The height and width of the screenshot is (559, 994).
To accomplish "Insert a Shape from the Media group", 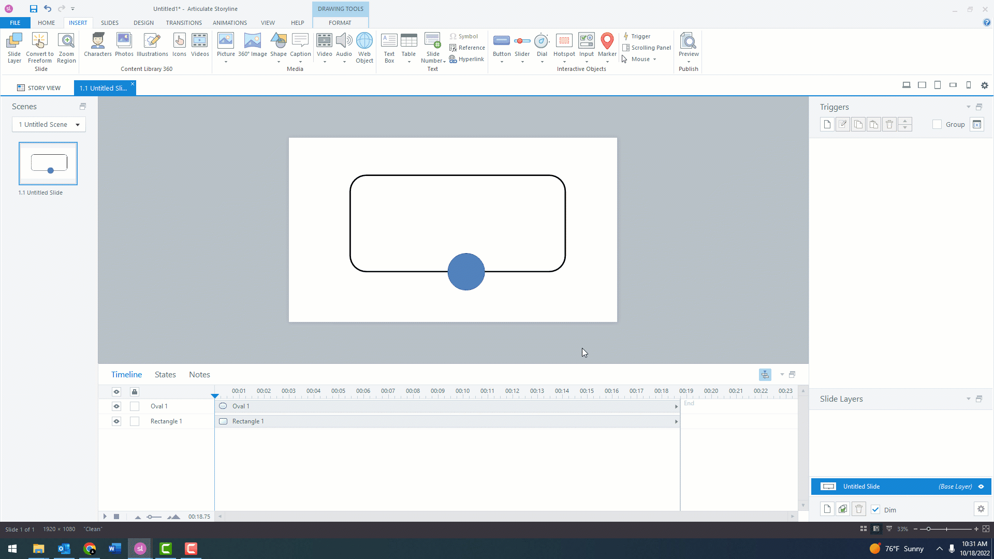I will click(279, 47).
